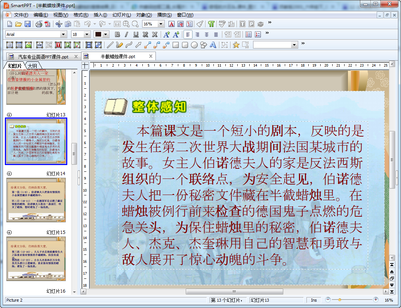Toggle Underline formatting
The width and height of the screenshot is (401, 308).
pos(136,34)
